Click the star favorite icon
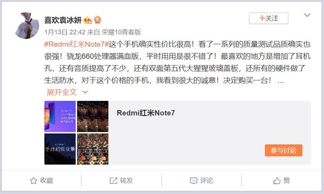 (x=33, y=181)
